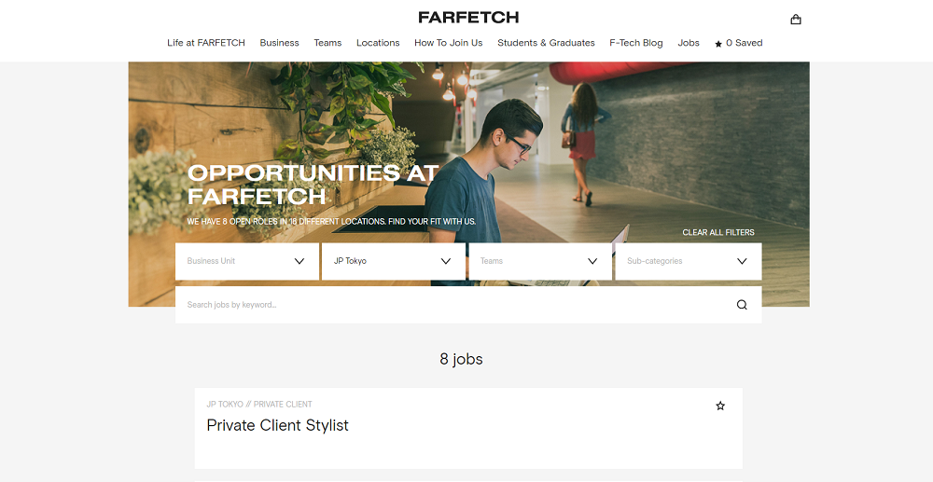Open Students & Graduates section
The height and width of the screenshot is (482, 933).
coord(546,43)
